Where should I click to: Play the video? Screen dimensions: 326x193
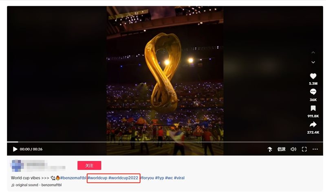[15, 149]
